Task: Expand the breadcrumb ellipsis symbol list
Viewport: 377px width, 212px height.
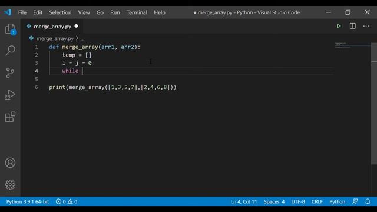Action: pyautogui.click(x=82, y=39)
